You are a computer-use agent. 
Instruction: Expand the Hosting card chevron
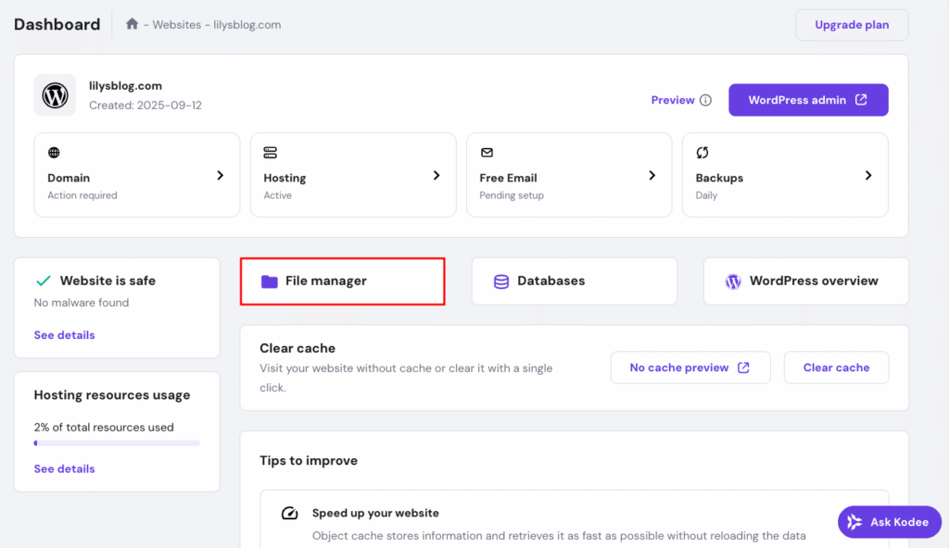[437, 175]
